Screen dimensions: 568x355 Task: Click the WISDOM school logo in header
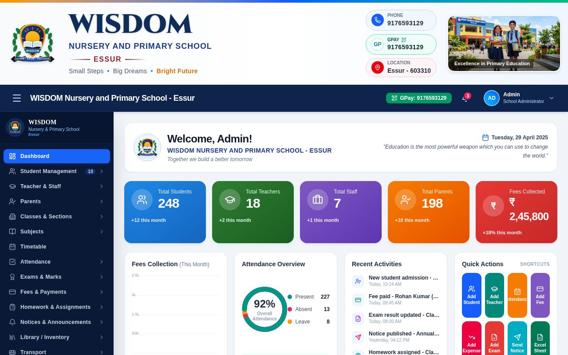pyautogui.click(x=32, y=43)
